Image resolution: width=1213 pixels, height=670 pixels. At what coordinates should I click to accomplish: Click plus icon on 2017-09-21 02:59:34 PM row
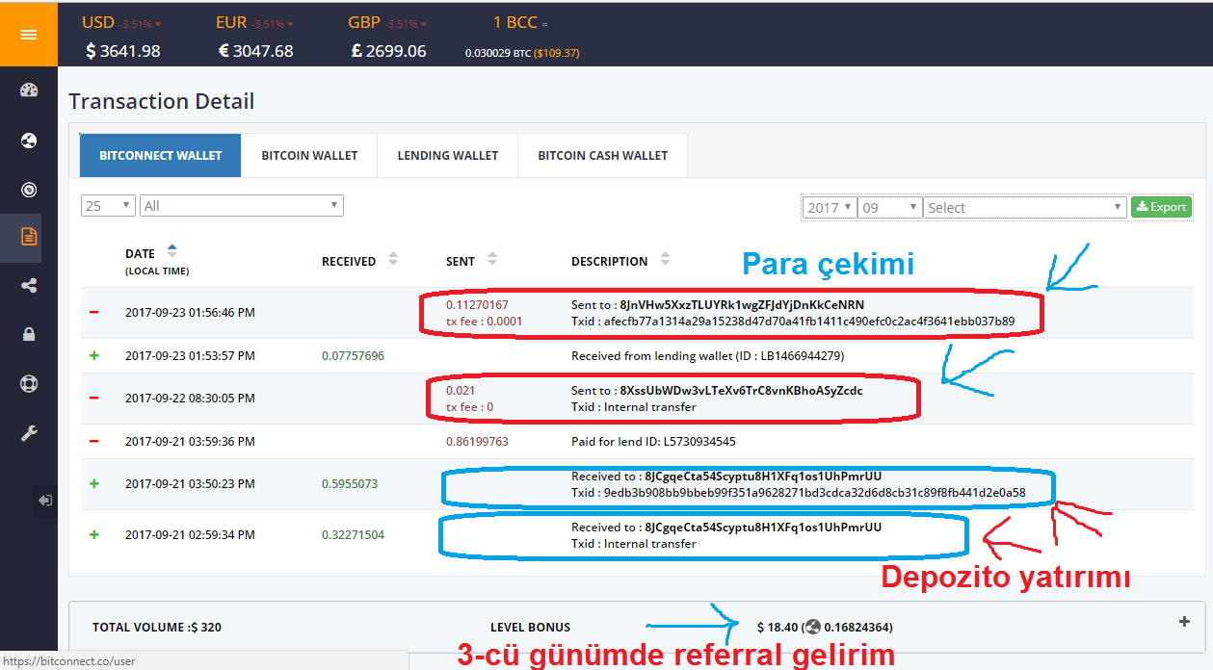pos(94,535)
